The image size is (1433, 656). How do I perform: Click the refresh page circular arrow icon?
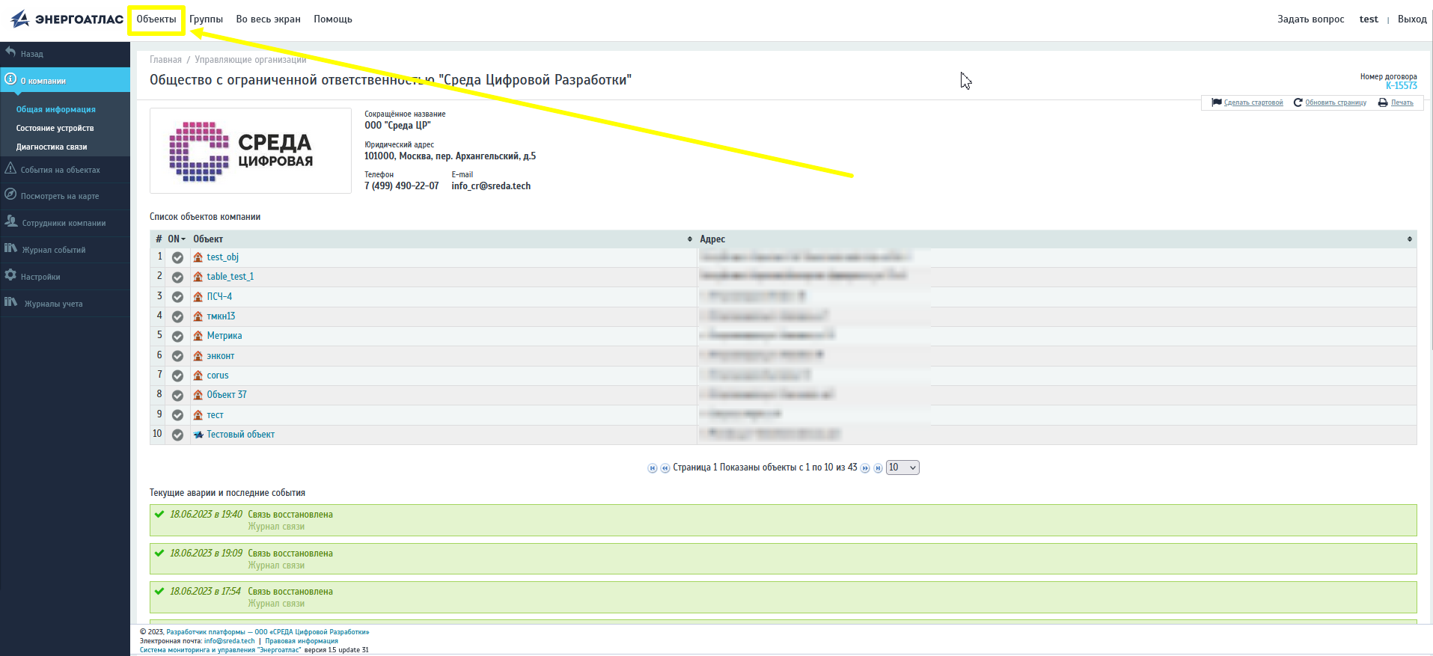pos(1298,102)
